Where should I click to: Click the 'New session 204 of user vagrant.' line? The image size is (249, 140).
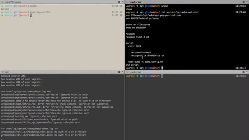21,82
